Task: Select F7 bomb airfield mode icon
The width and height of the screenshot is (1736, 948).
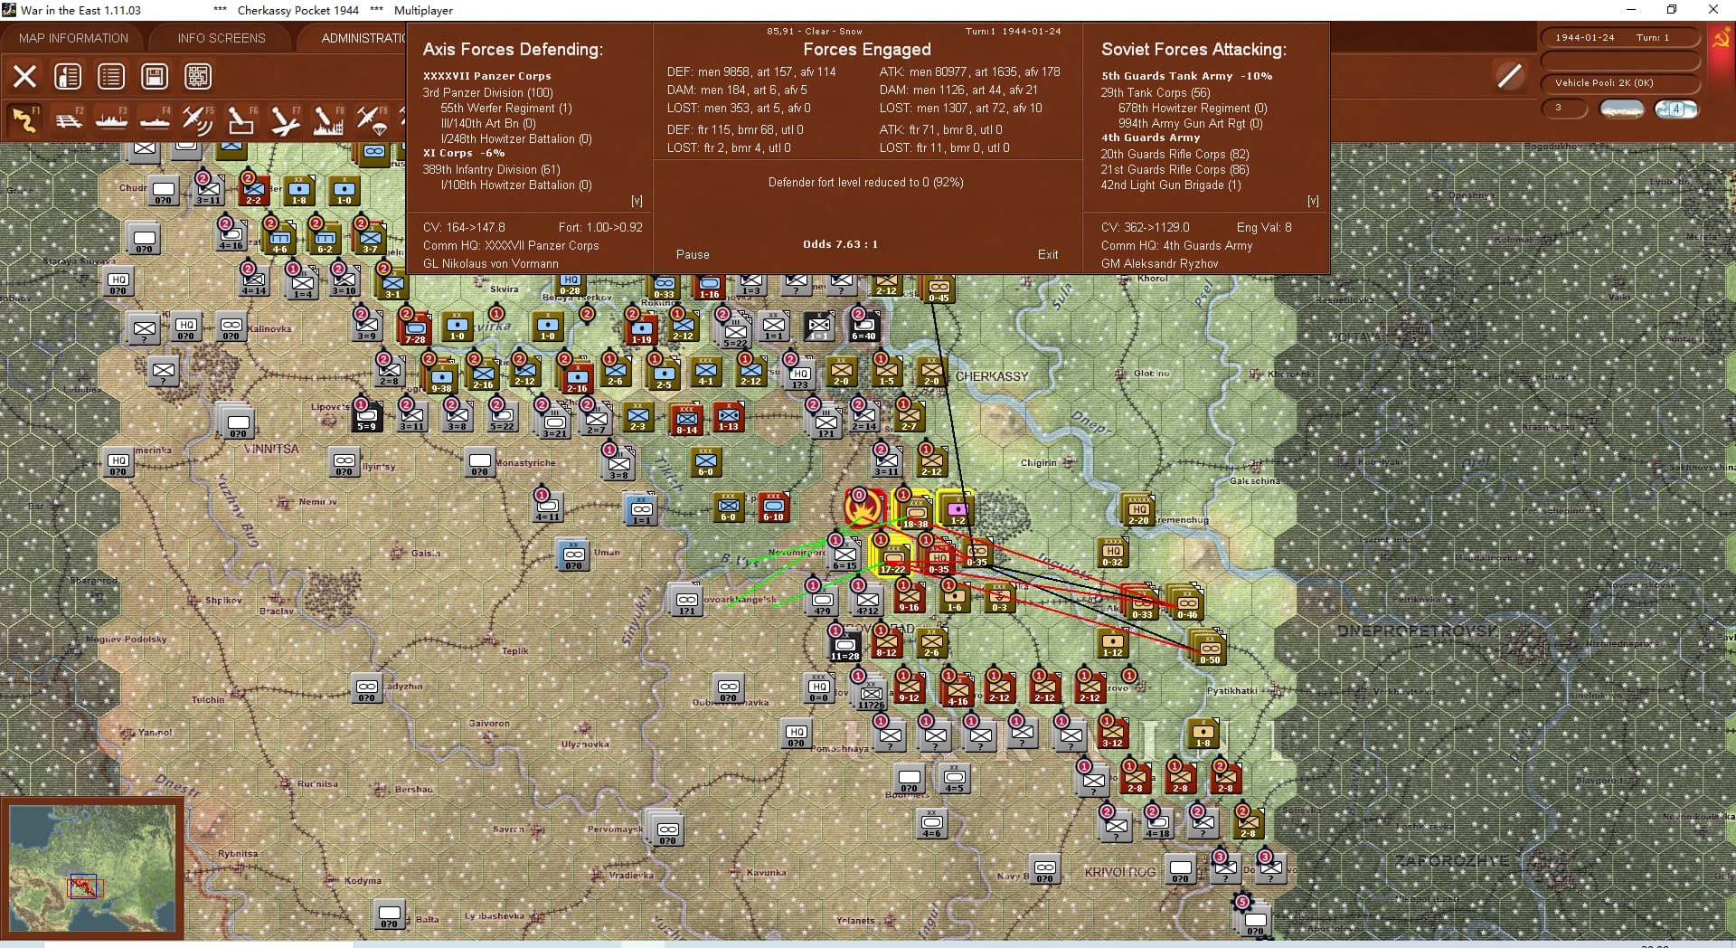Action: pos(284,119)
